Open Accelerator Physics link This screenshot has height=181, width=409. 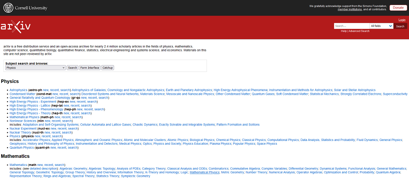coord(36,140)
